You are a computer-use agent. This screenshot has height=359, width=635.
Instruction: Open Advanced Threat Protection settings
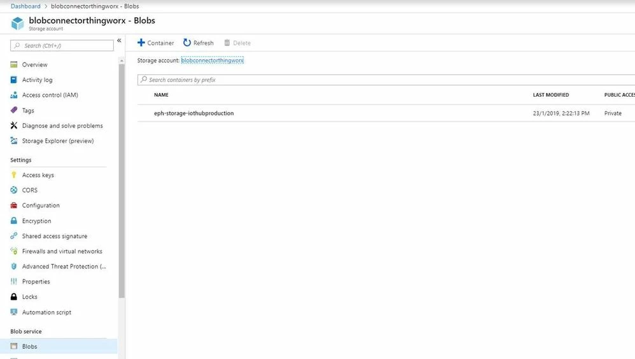tap(64, 267)
